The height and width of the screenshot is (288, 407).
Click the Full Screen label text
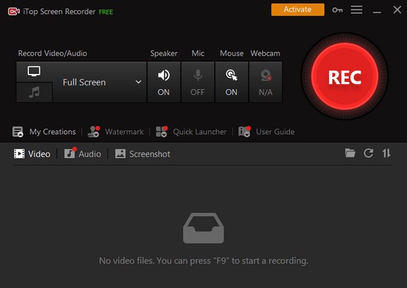coord(84,82)
